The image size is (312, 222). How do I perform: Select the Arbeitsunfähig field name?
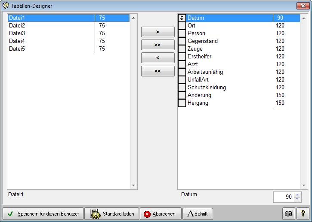coord(205,72)
